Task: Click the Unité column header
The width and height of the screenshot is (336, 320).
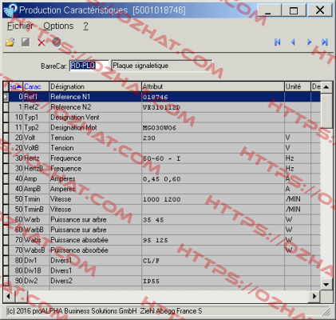Action: 298,86
